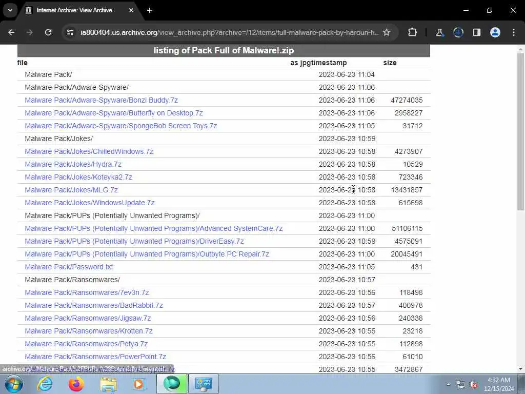The height and width of the screenshot is (394, 525).
Task: Open Chrome three-dot menu
Action: pos(514,32)
